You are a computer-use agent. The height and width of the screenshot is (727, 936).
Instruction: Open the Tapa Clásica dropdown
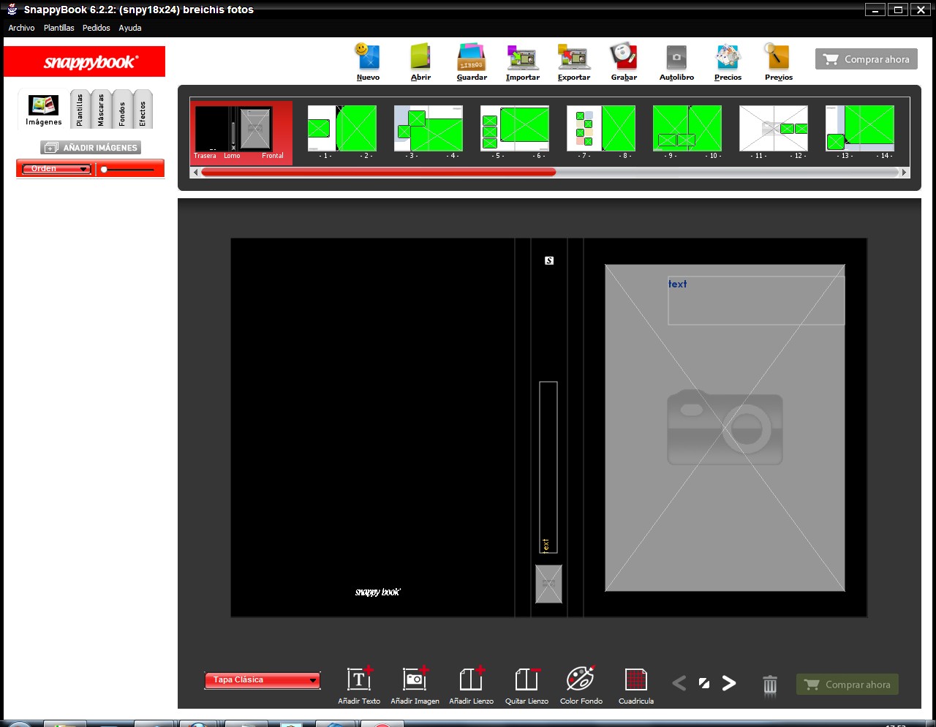(263, 680)
